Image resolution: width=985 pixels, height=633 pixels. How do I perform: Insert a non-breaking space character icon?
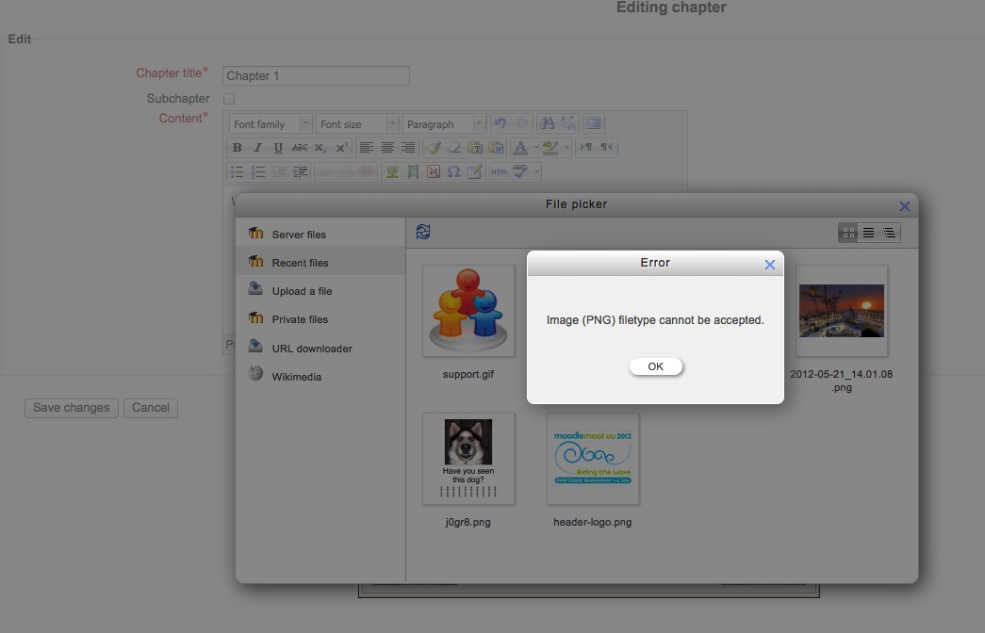[x=434, y=172]
